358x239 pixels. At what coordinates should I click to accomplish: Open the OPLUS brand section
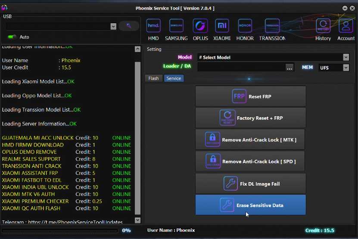200,30
